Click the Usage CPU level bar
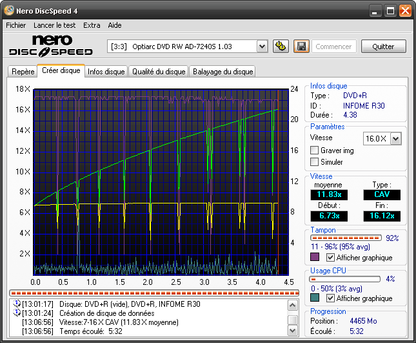 (x=345, y=279)
